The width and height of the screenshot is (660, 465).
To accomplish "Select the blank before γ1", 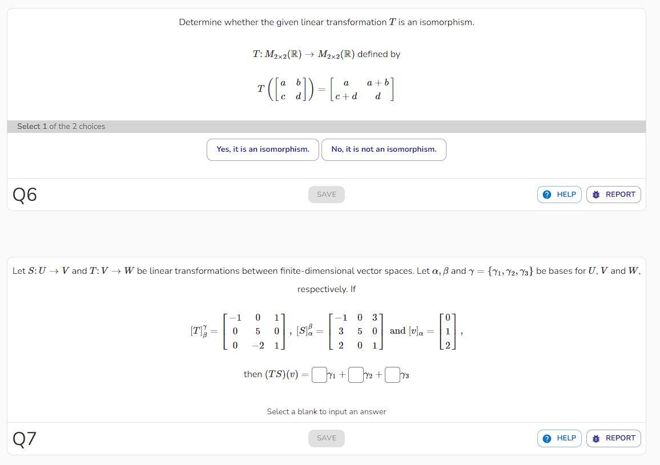I will (x=319, y=375).
